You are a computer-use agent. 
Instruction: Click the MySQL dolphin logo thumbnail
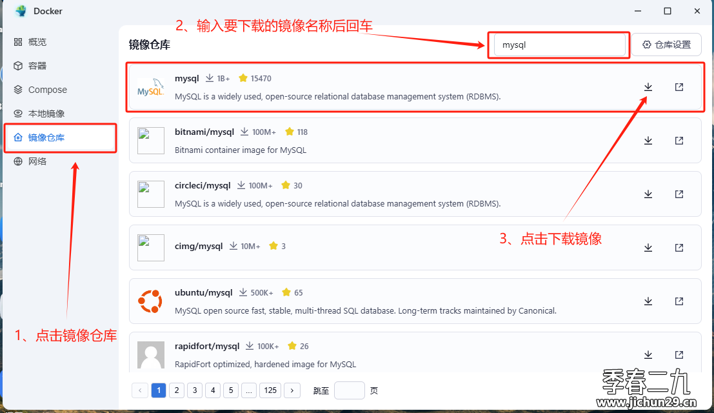click(151, 87)
